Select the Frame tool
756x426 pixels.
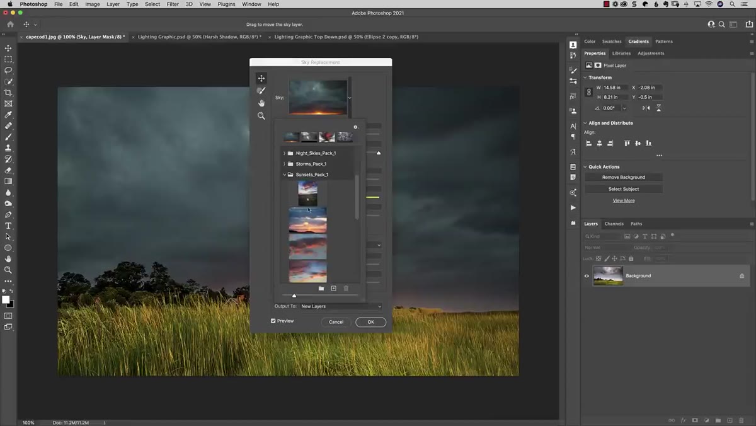[8, 103]
